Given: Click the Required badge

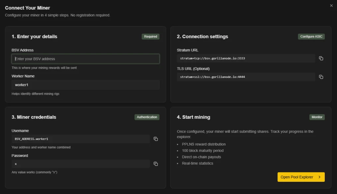Looking at the screenshot, I should 150,36.
